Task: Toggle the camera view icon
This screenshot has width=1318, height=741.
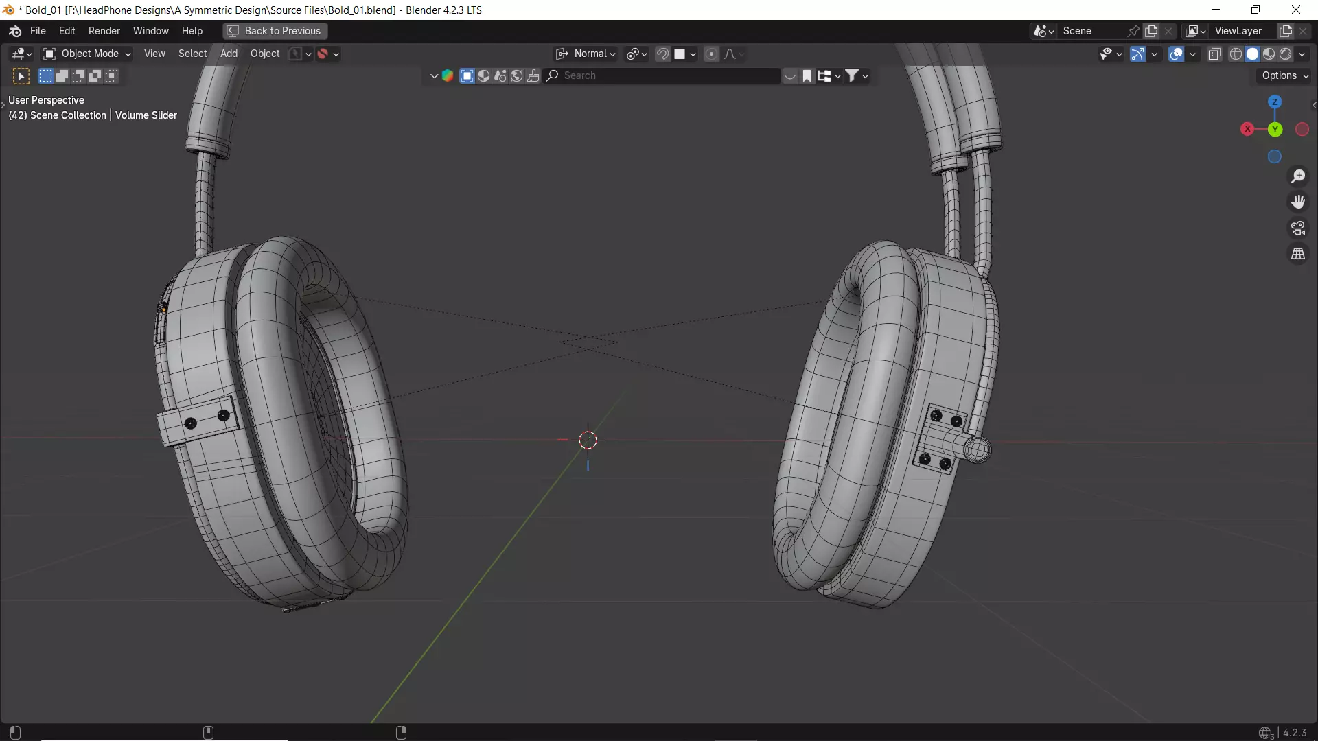Action: (x=1298, y=228)
